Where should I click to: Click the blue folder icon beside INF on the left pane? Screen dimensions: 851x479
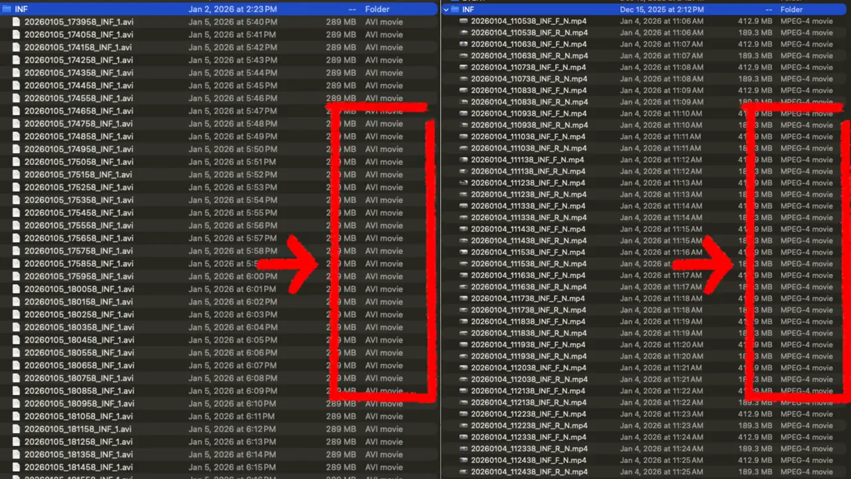[7, 9]
